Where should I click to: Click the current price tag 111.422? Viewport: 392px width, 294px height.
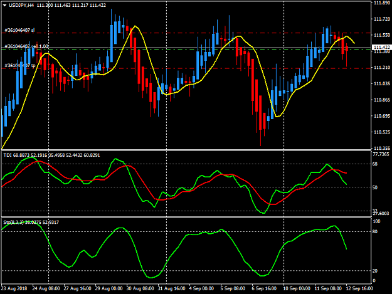pos(382,47)
